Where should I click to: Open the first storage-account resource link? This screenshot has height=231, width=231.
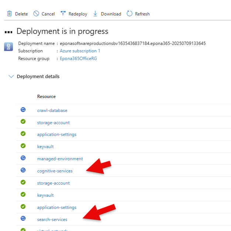[53, 123]
